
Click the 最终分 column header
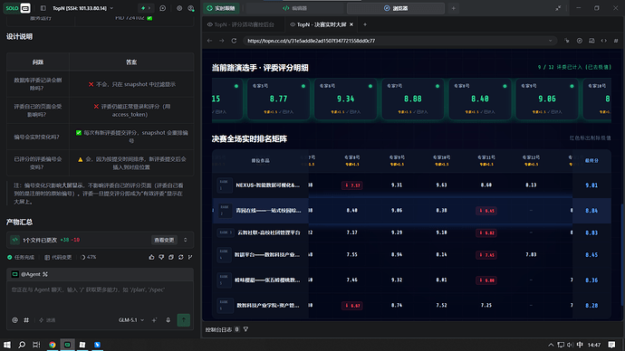(591, 160)
